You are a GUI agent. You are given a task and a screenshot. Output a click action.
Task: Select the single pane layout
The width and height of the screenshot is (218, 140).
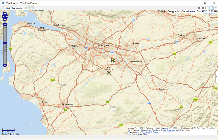click(211, 8)
